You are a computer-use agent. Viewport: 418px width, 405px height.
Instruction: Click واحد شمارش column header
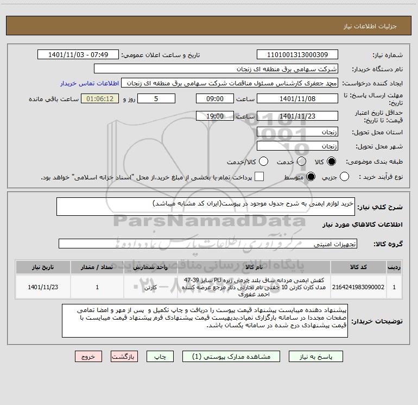click(x=150, y=267)
